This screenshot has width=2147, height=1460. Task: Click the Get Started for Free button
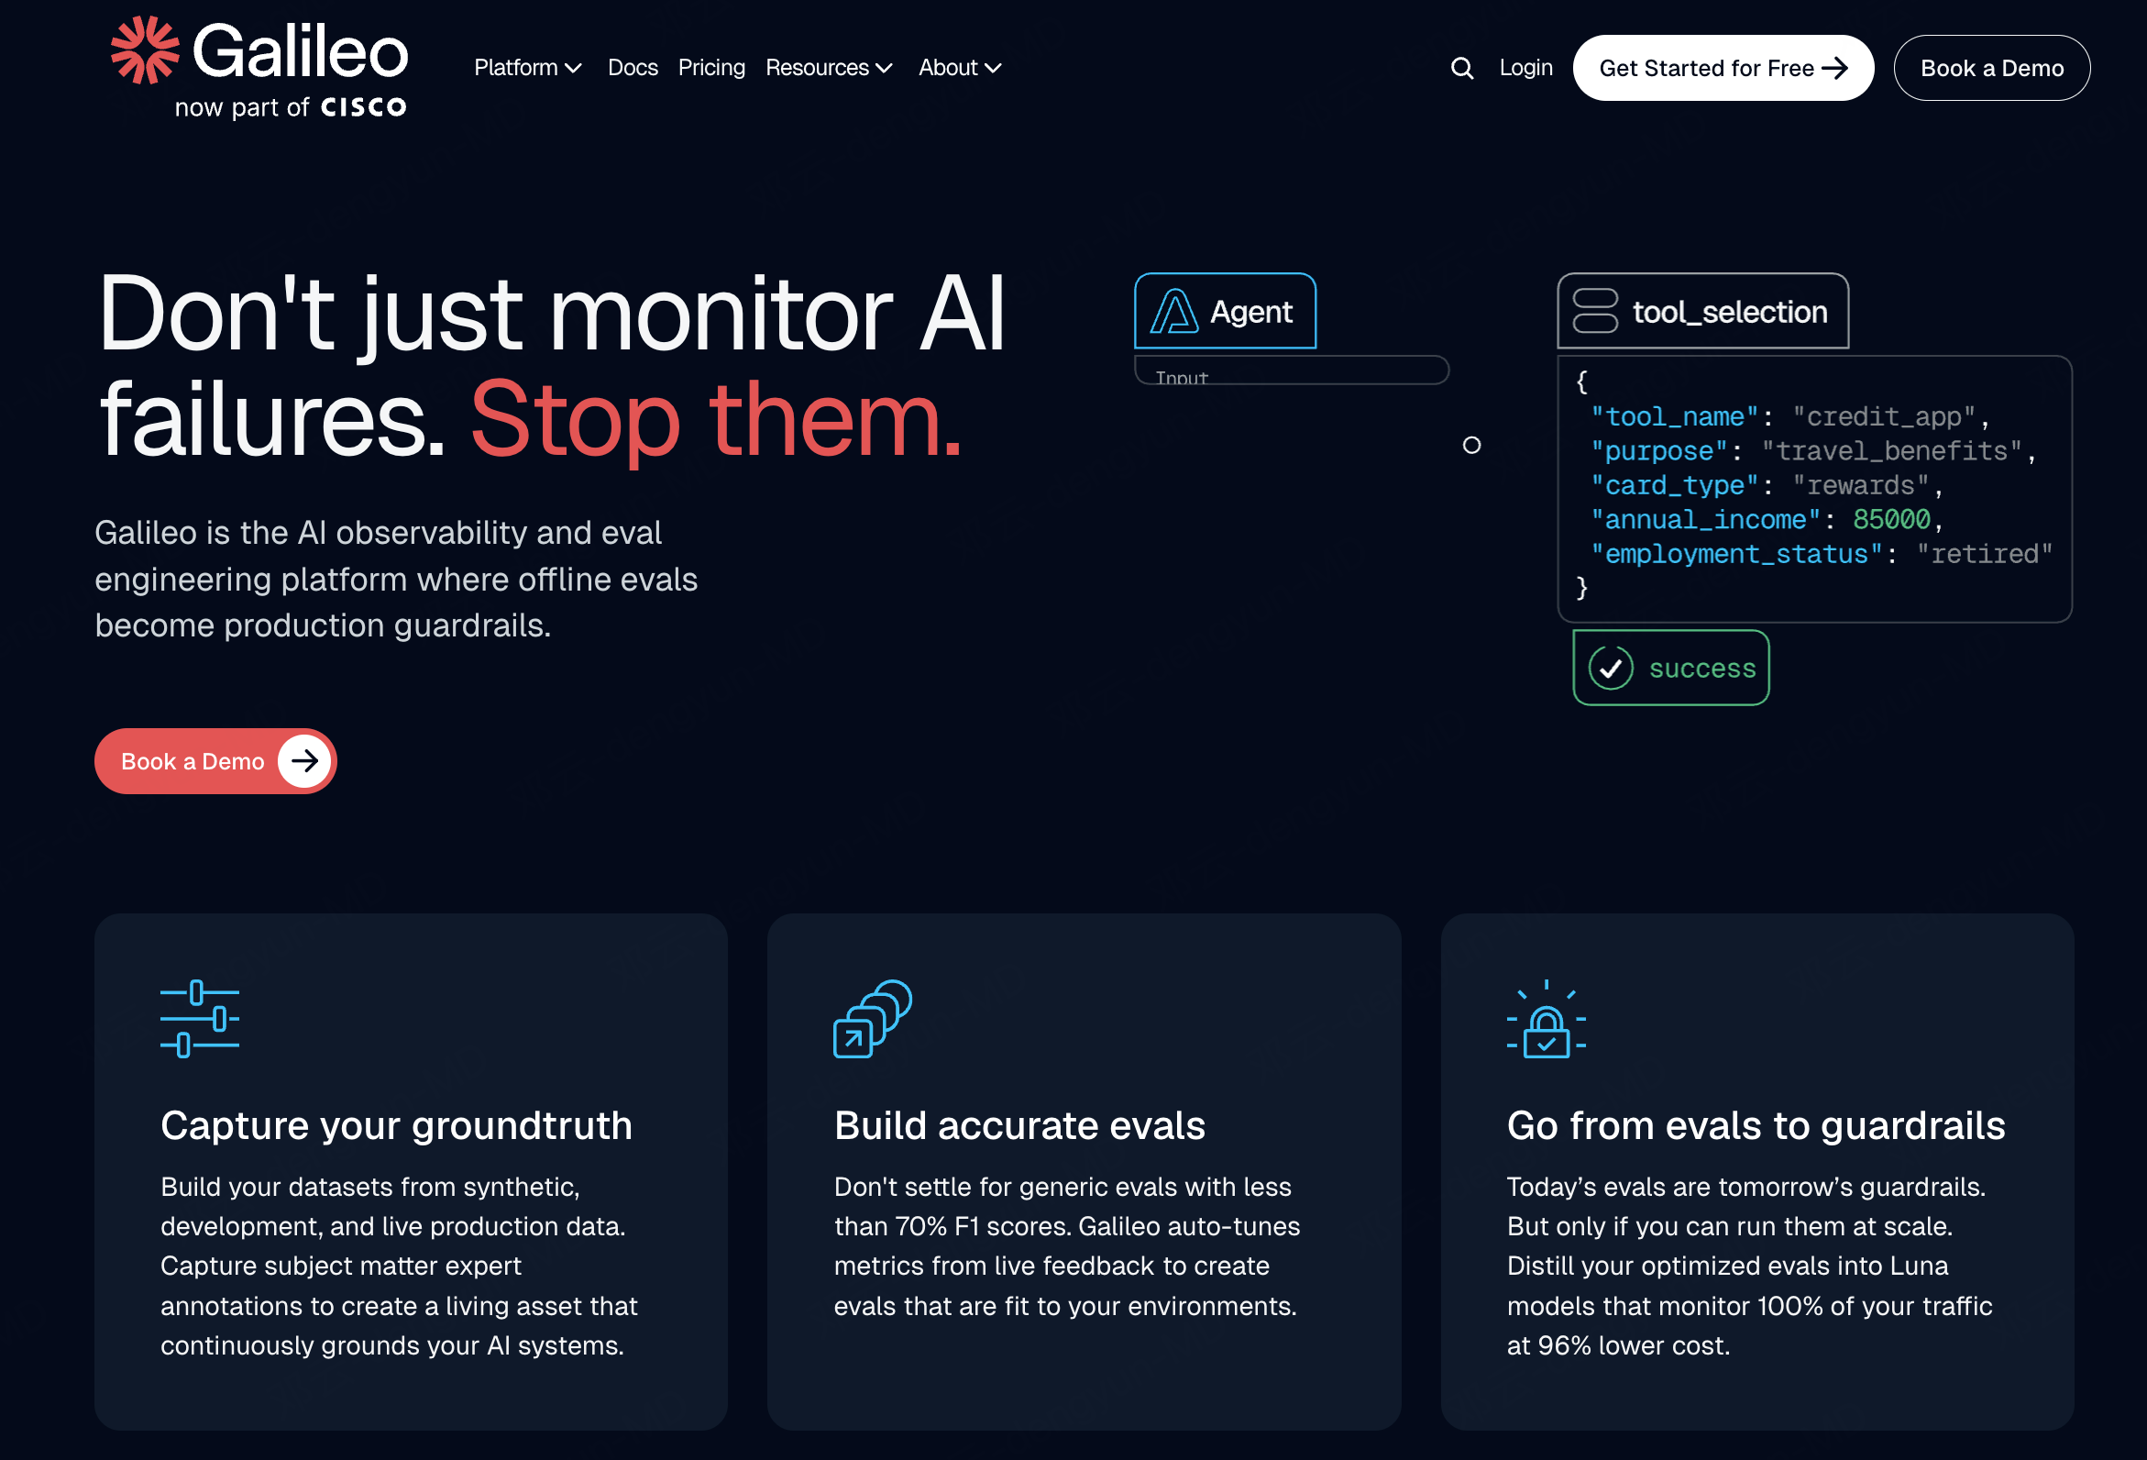pos(1723,69)
